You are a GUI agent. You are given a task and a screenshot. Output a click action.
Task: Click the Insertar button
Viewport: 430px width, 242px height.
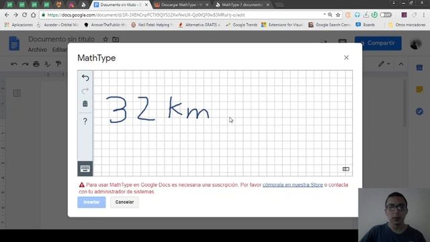pyautogui.click(x=91, y=202)
